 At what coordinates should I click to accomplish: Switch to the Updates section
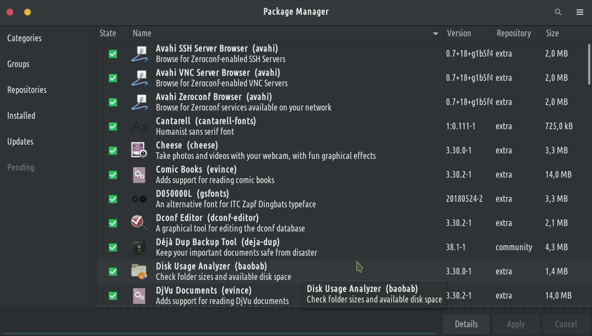coord(20,141)
